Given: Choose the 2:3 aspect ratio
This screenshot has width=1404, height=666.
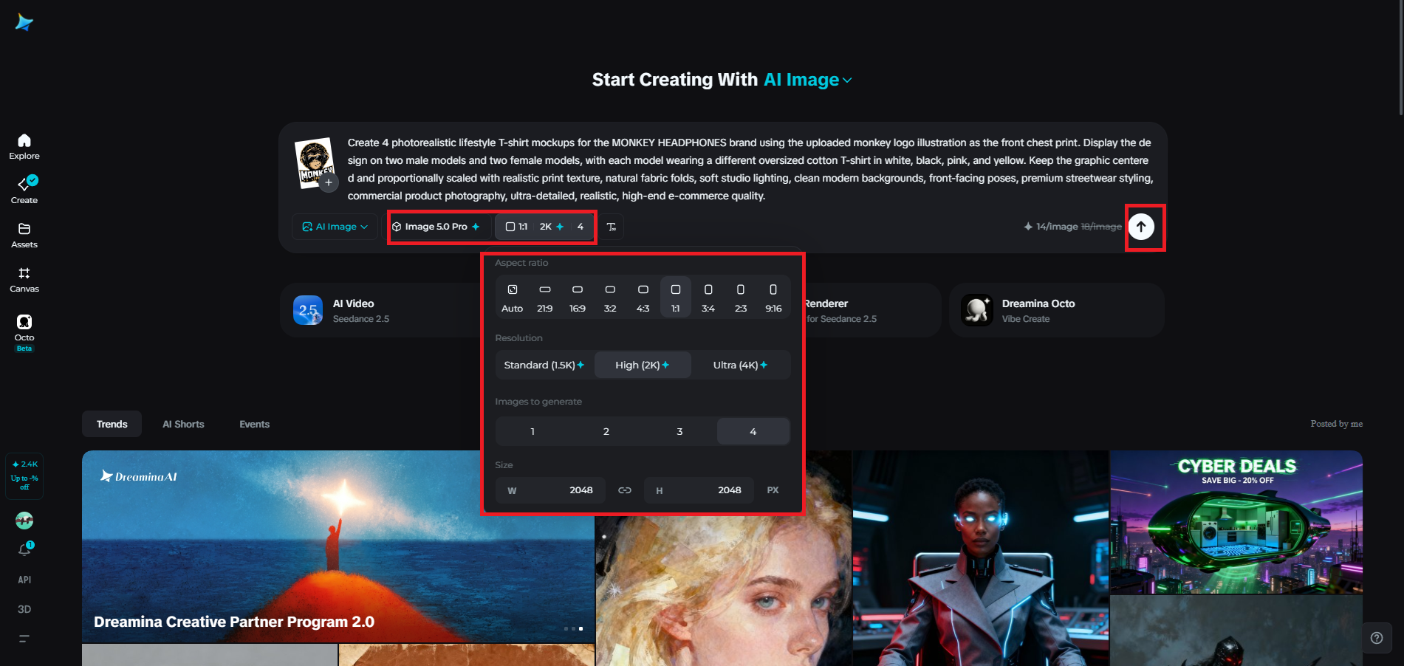Looking at the screenshot, I should (741, 297).
